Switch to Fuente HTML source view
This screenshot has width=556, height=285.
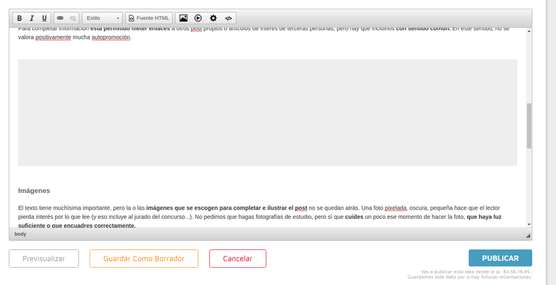click(148, 19)
